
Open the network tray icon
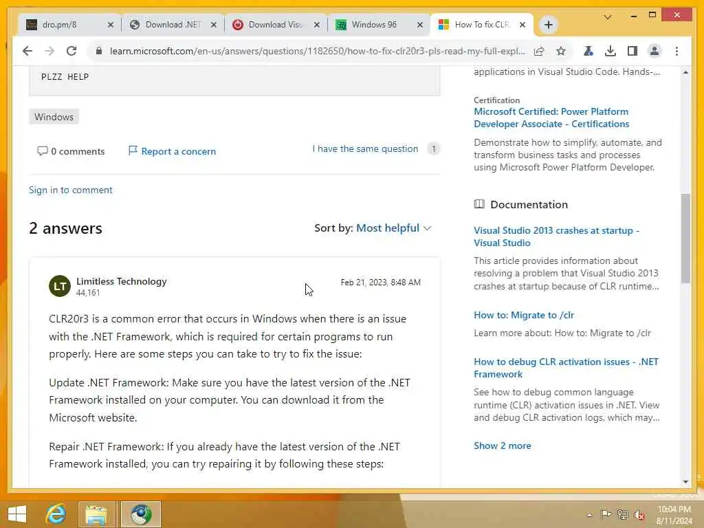tap(622, 514)
